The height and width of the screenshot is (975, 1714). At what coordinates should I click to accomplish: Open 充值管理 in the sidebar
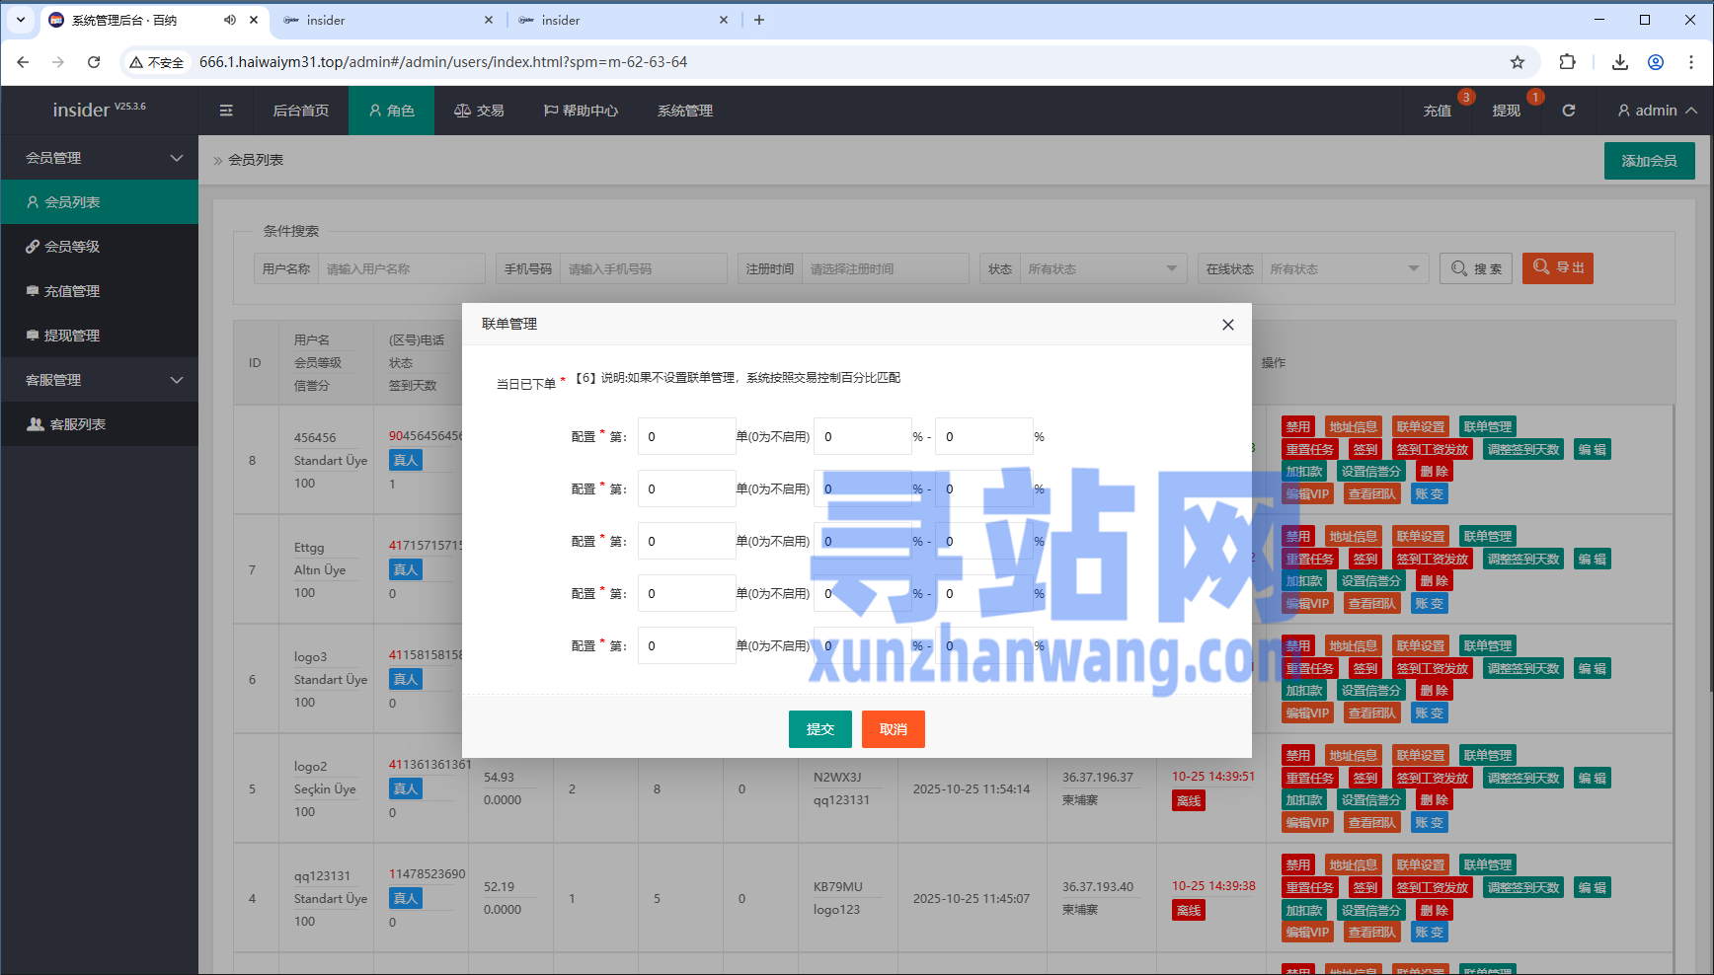pos(72,291)
